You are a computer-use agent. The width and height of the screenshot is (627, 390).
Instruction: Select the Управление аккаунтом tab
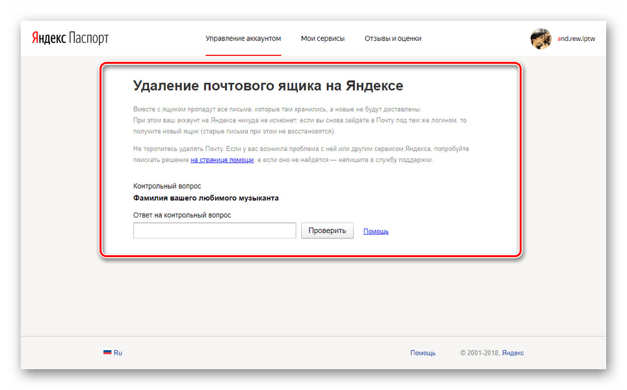tap(243, 38)
